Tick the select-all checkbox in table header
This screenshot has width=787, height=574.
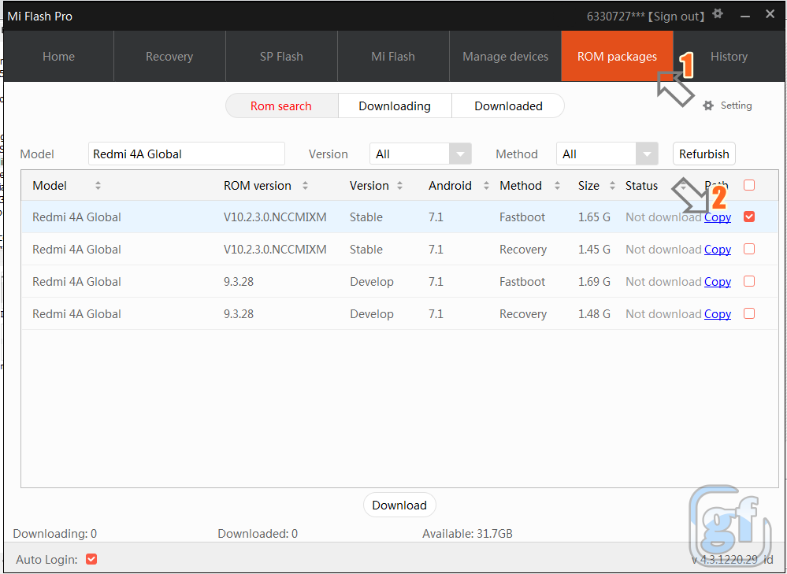749,185
